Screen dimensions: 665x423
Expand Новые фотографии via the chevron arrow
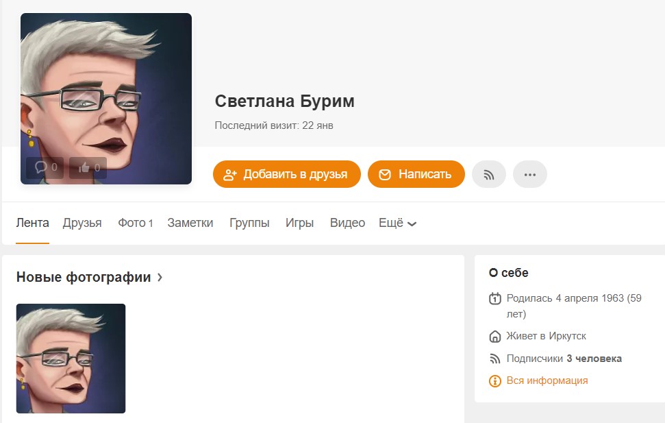point(160,278)
